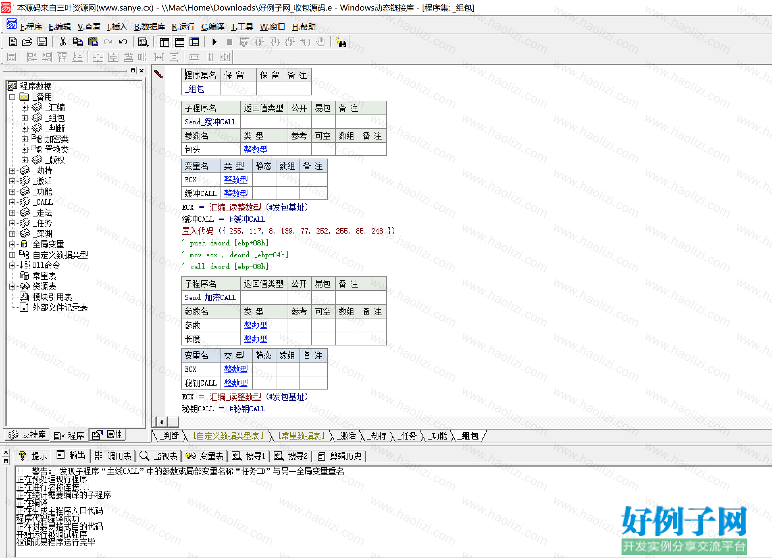Viewport: 772px width, 558px height.
Task: Click the Find magnifier toolbar icon
Action: point(143,42)
